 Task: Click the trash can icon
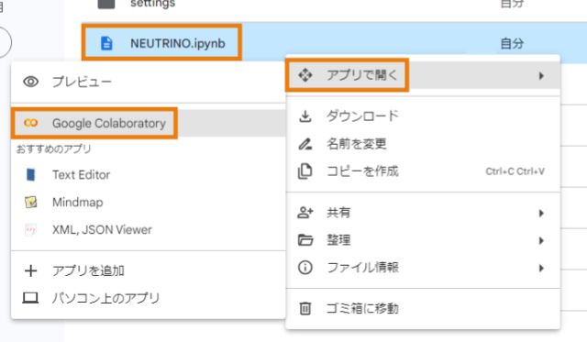(x=305, y=309)
